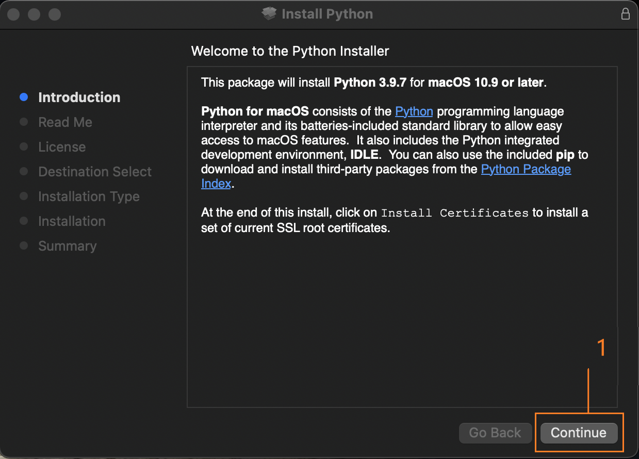The image size is (639, 459).
Task: Click the lock icon in title bar
Action: click(625, 14)
